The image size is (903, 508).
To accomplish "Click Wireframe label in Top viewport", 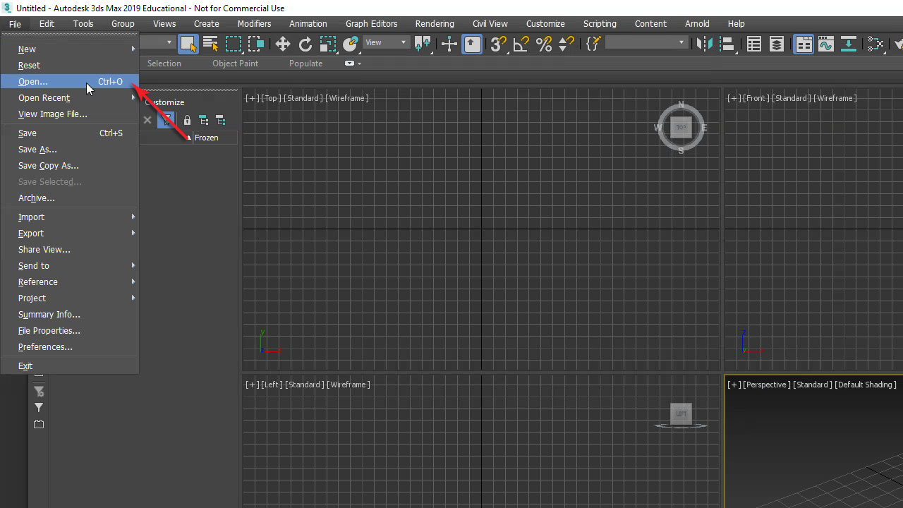I will [x=347, y=98].
